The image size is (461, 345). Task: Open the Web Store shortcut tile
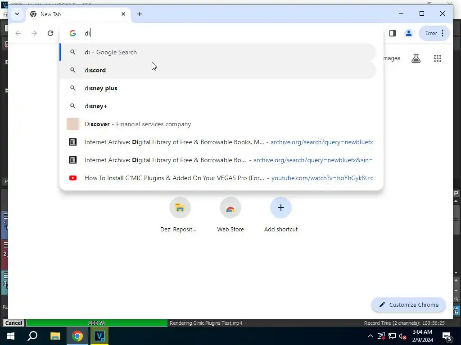[230, 215]
